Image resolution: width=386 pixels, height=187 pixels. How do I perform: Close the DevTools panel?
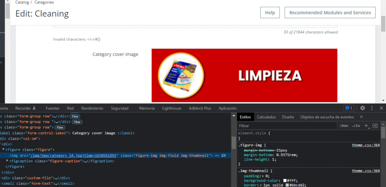point(381,108)
